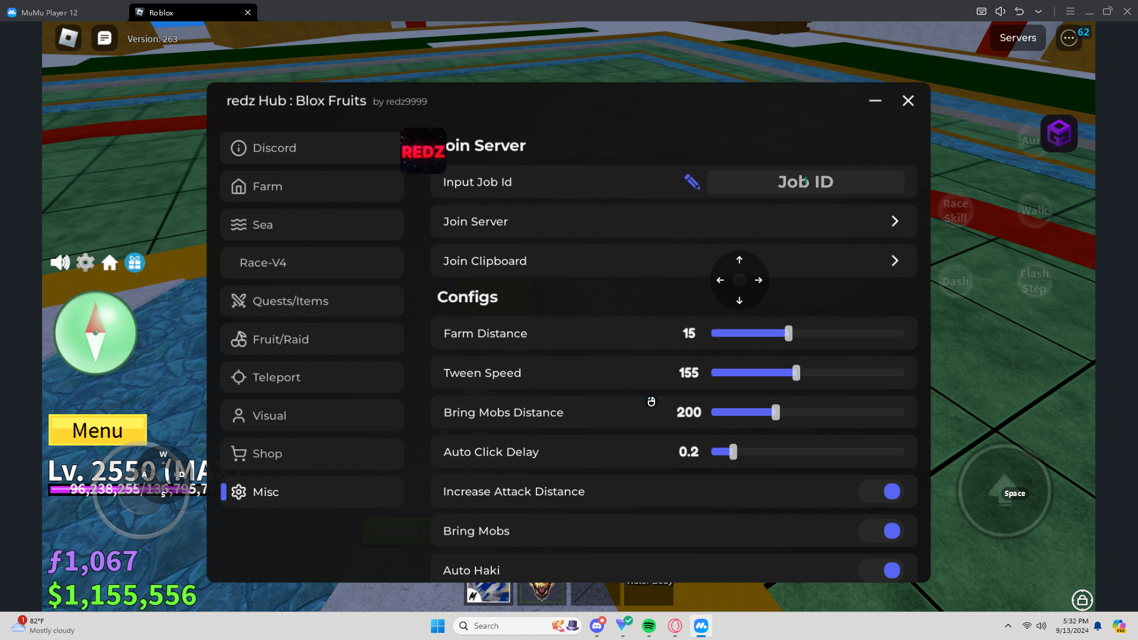Open in-game settings gear icon
Viewport: 1138px width, 640px height.
pyautogui.click(x=85, y=263)
